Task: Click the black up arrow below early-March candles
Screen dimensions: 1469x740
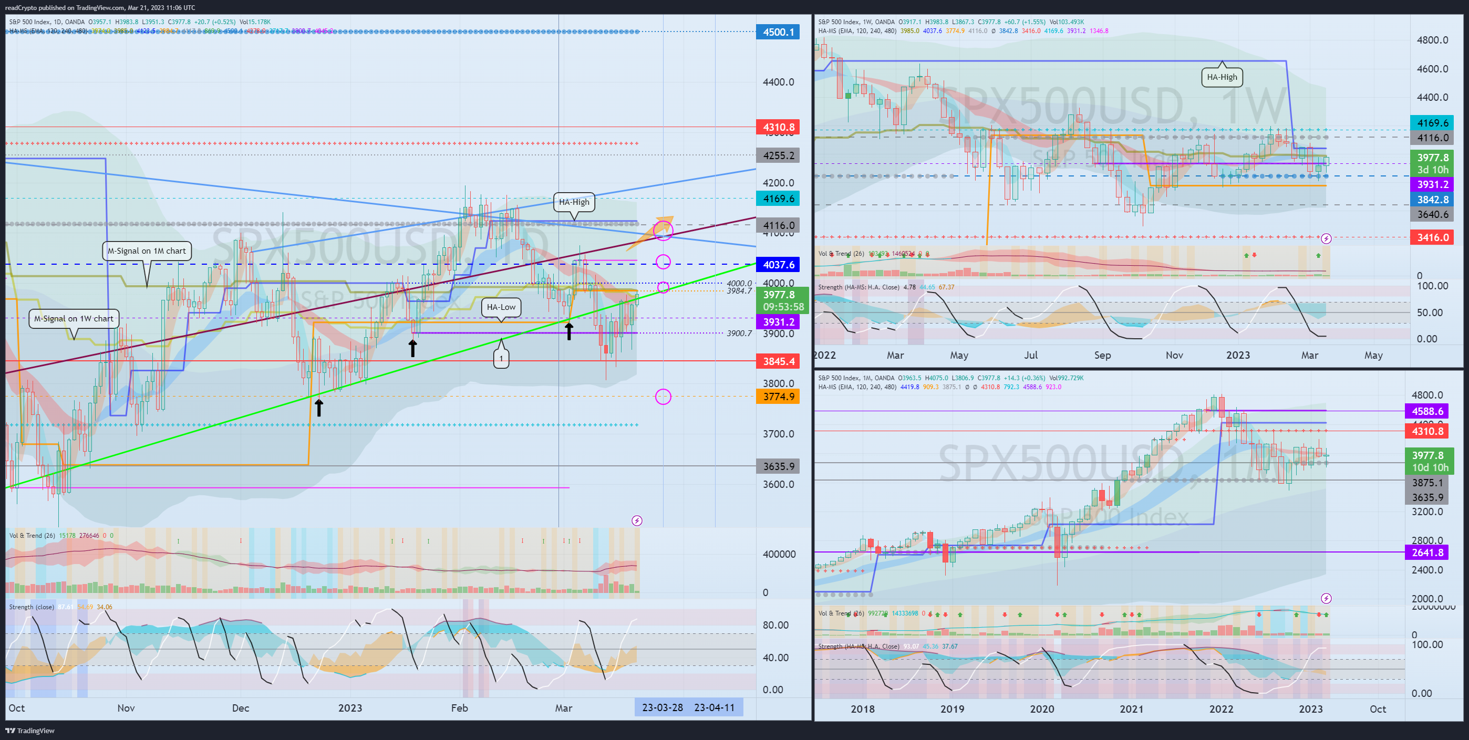Action: point(569,331)
